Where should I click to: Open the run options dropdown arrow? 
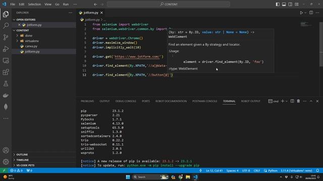coord(305,13)
